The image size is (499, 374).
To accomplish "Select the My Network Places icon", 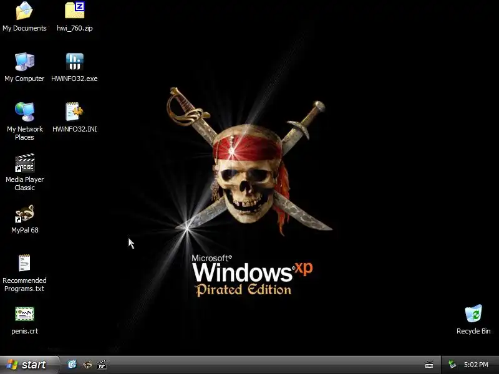I will [24, 112].
